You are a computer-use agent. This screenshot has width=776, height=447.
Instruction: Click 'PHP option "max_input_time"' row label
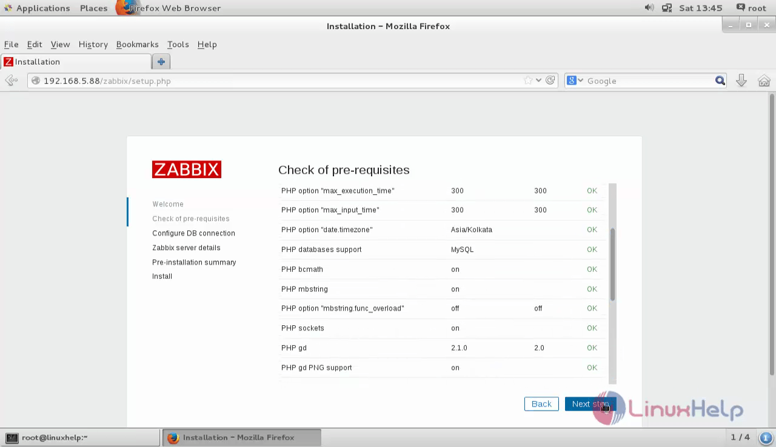pos(330,210)
